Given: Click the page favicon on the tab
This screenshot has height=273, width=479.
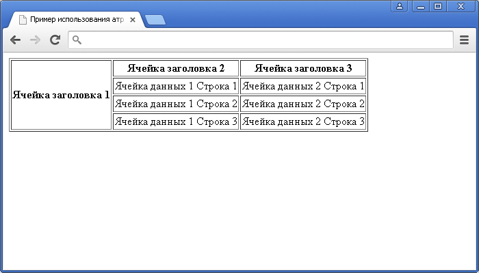Looking at the screenshot, I should point(22,20).
